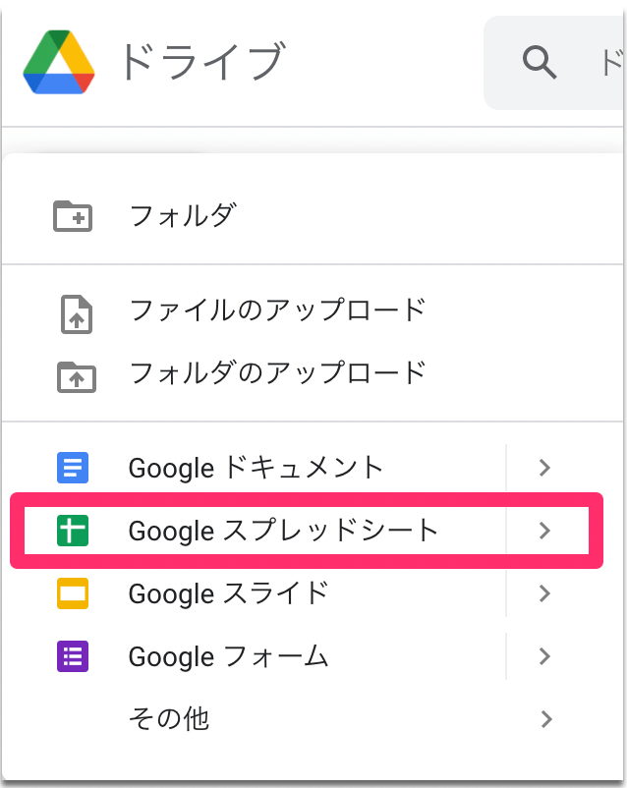Select the Google スプレッドシート icon
Screen dimensions: 627x788
pos(72,531)
